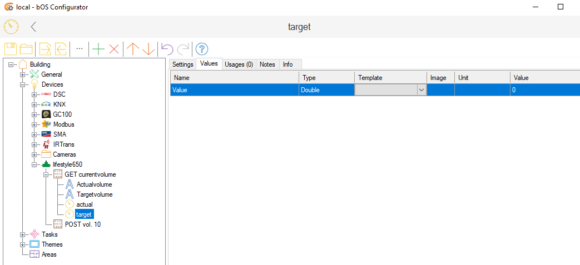Click the dashboard gauge icon
This screenshot has width=580, height=265.
(11, 27)
